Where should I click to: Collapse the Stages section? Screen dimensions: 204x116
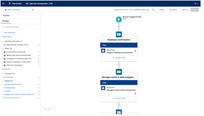click(3, 81)
